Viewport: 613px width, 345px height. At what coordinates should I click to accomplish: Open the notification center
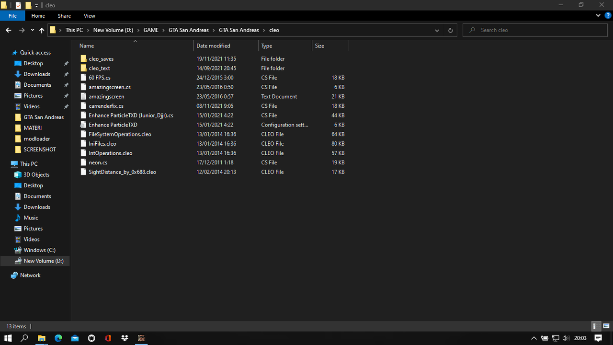598,338
